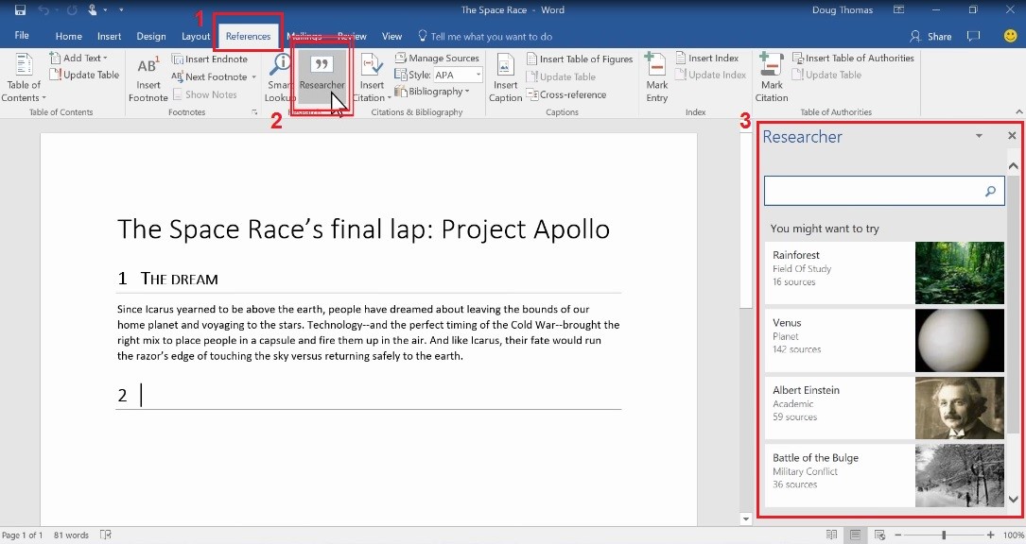
Task: Open the Customize Quick Access Toolbar arrow
Action: 121,9
